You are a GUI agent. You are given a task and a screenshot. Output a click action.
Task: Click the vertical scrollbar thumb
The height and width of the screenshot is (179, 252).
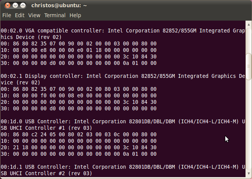[x=249, y=66]
